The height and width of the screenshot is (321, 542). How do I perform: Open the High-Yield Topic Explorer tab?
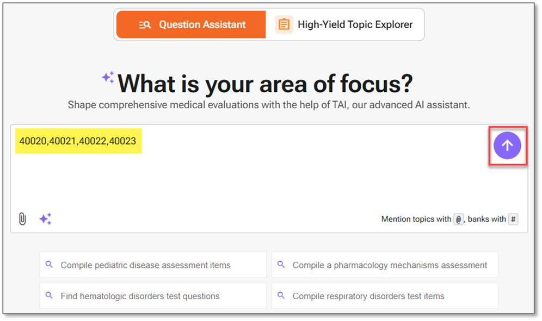(x=343, y=24)
